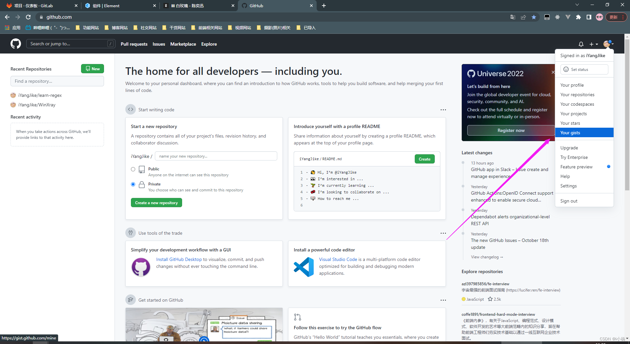
Task: Choose Your repositories in the user menu
Action: click(x=584, y=95)
